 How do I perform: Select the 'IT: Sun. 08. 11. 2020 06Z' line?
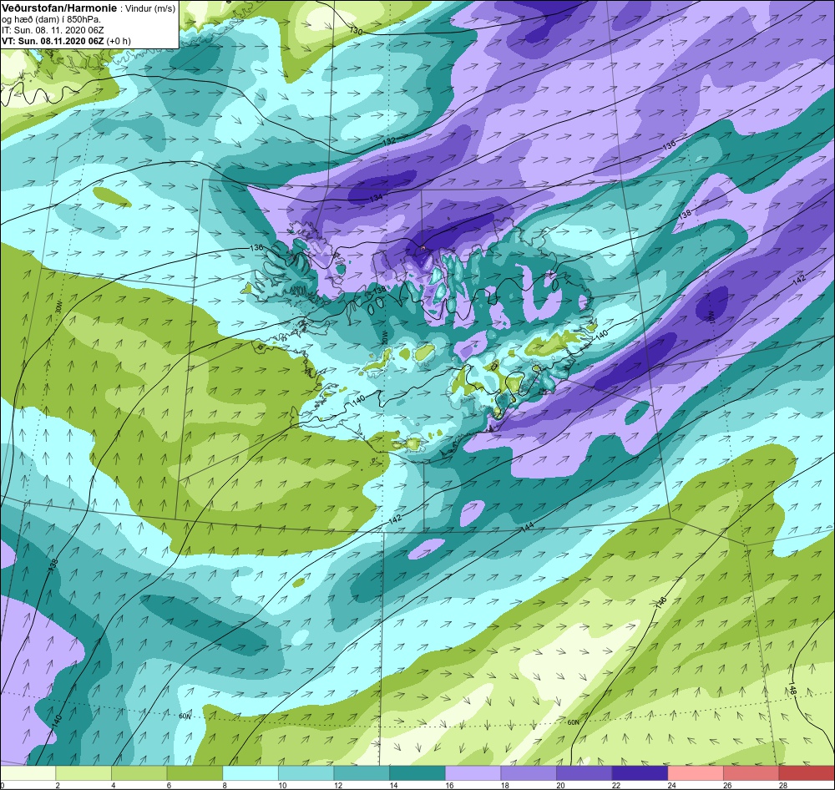53,30
